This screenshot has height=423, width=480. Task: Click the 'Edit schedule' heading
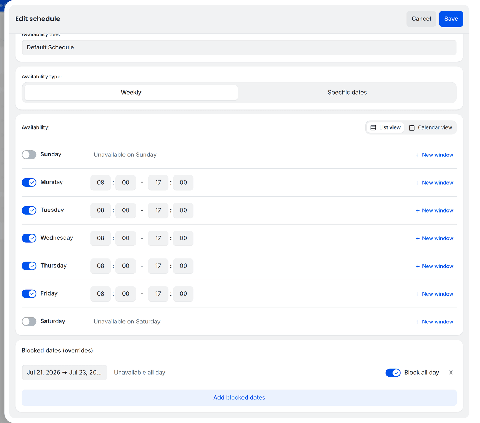[x=38, y=19]
